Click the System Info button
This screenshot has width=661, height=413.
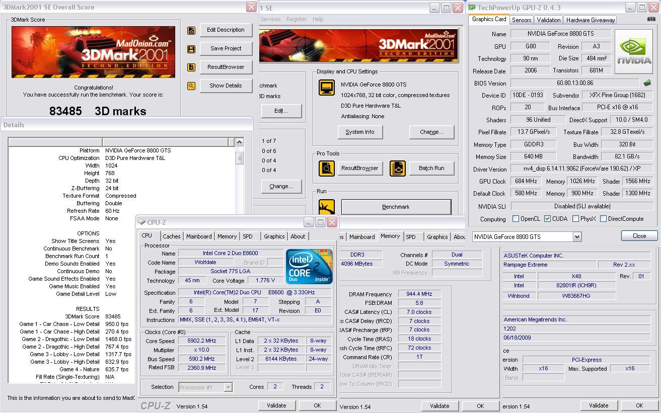coord(360,132)
